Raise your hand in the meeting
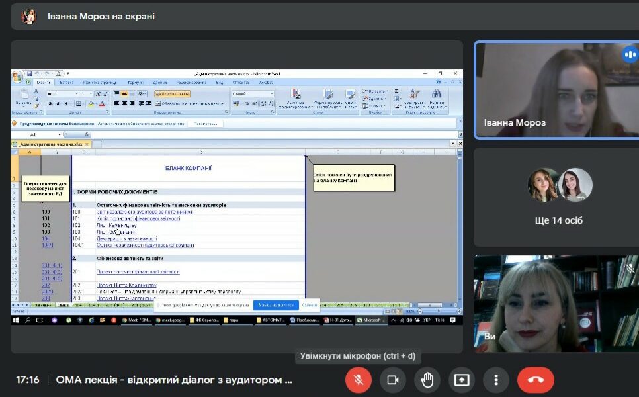 427,380
